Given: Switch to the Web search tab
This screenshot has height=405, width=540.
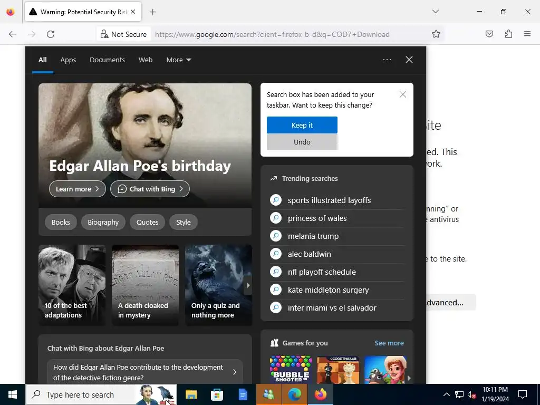Looking at the screenshot, I should pos(146,60).
